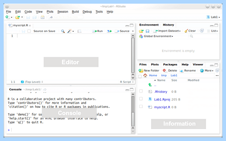Open the Code menu
The width and height of the screenshot is (226, 141).
28,12
